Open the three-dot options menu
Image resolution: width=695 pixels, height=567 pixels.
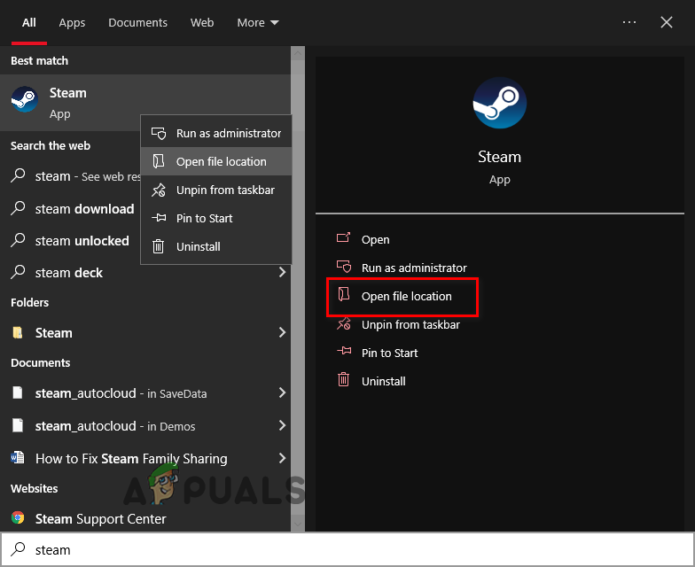tap(629, 22)
